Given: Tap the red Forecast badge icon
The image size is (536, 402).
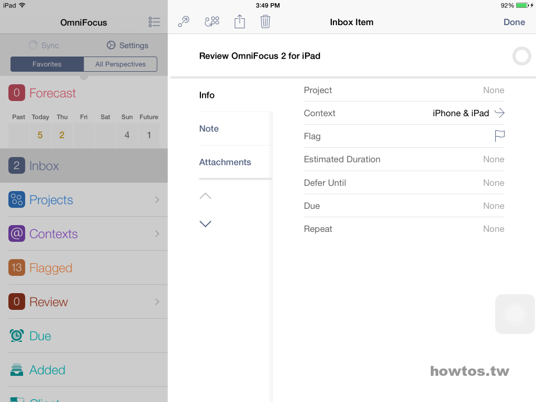Looking at the screenshot, I should point(17,93).
